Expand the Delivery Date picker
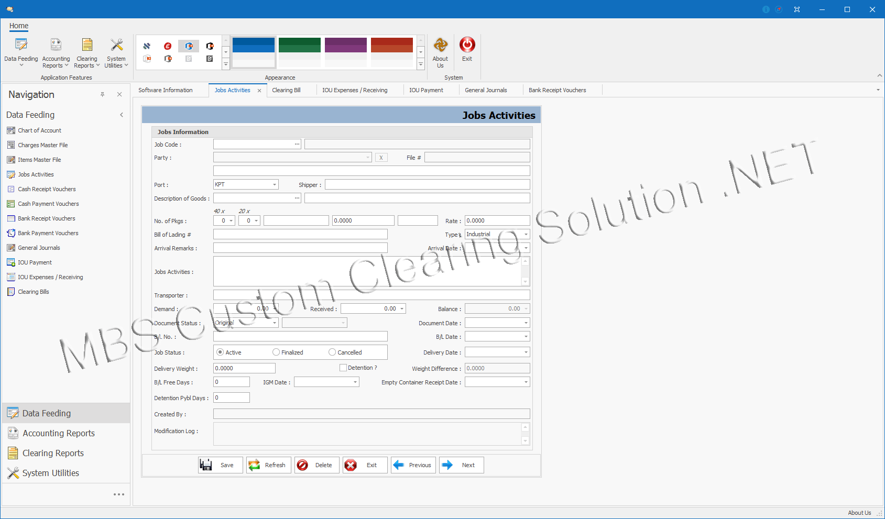The height and width of the screenshot is (519, 885). click(526, 352)
